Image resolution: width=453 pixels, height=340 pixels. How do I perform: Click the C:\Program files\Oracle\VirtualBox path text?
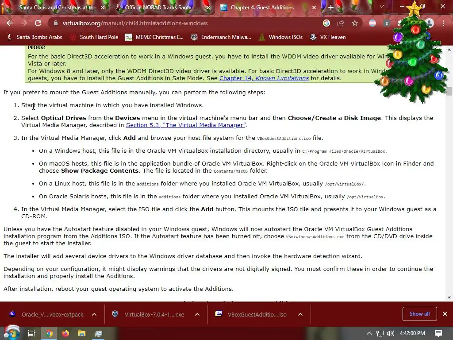pyautogui.click(x=344, y=151)
